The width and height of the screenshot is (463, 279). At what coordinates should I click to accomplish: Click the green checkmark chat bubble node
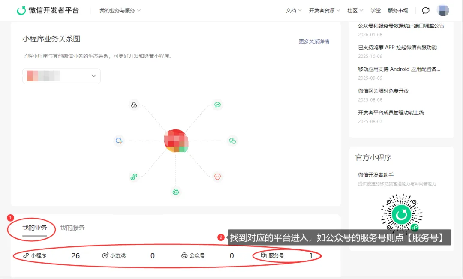click(218, 105)
